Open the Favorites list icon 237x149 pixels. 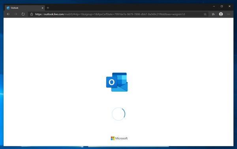click(213, 14)
